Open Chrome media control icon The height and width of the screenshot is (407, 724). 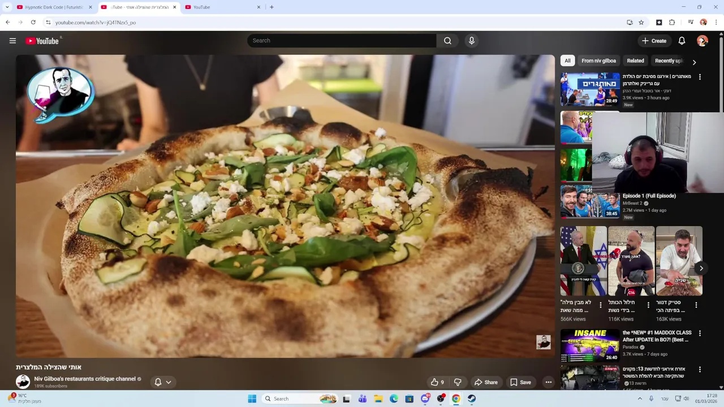point(691,23)
